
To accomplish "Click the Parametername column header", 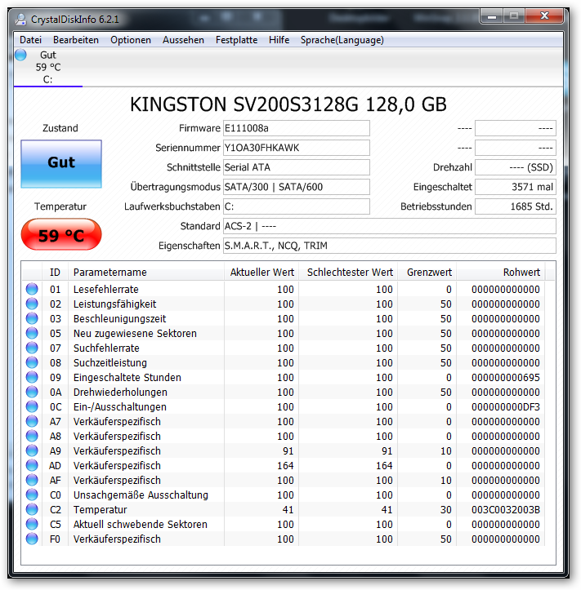I will click(x=146, y=272).
